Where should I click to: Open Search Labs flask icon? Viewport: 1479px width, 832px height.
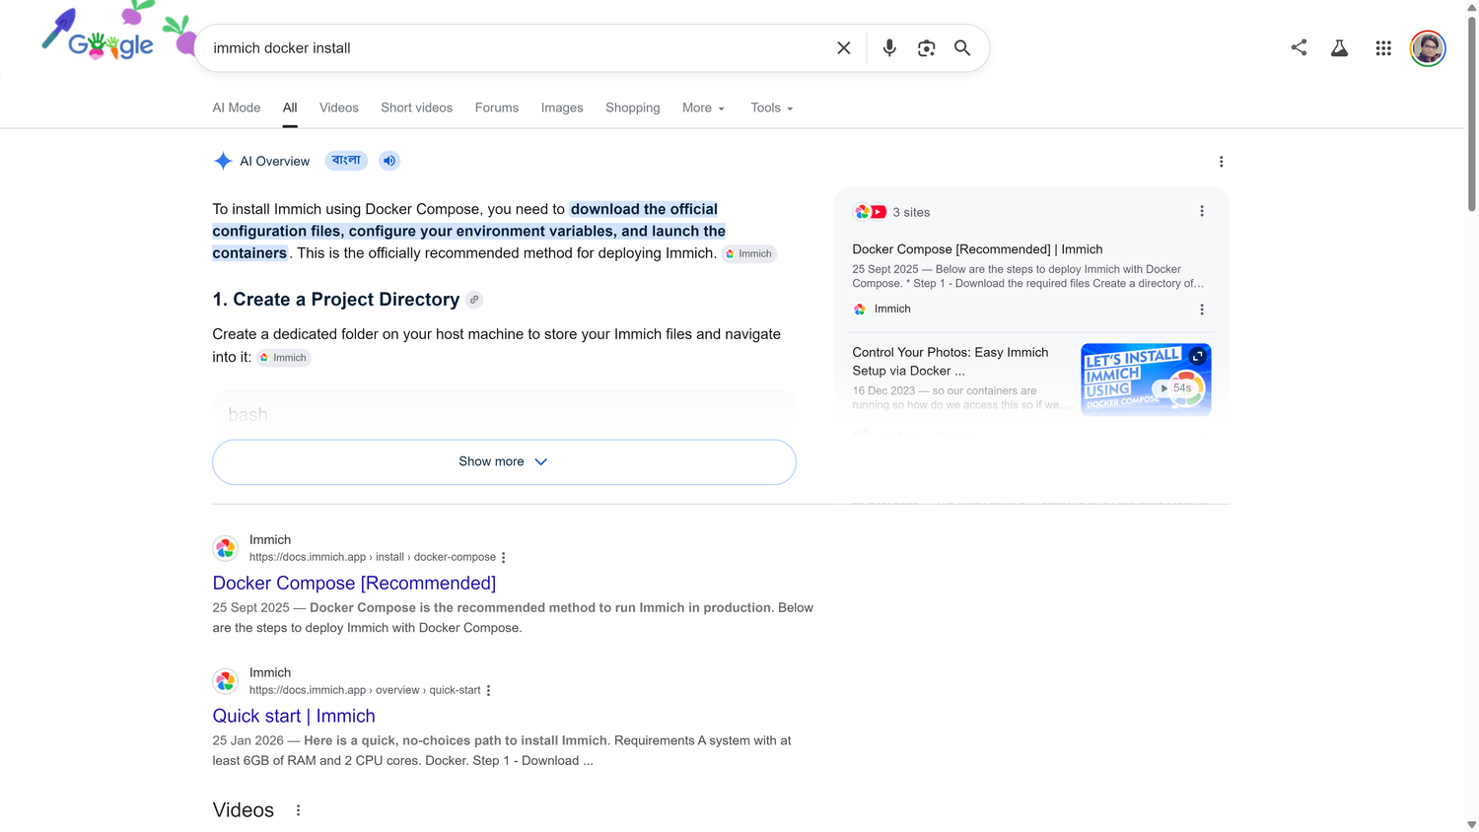point(1339,47)
